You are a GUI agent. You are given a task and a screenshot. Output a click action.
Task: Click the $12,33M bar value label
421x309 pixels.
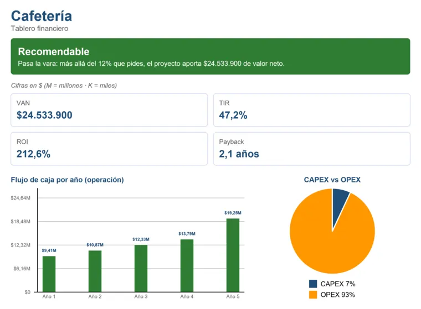pyautogui.click(x=141, y=239)
